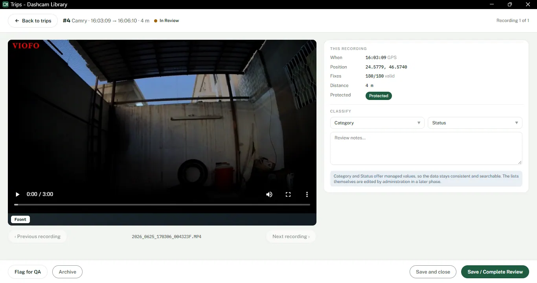This screenshot has height=283, width=537.
Task: Click the 4 m distance value
Action: 370,85
